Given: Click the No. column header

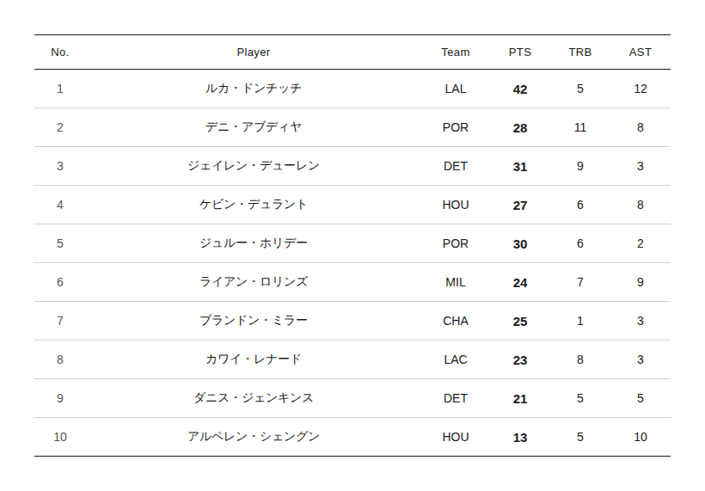Looking at the screenshot, I should 60,52.
